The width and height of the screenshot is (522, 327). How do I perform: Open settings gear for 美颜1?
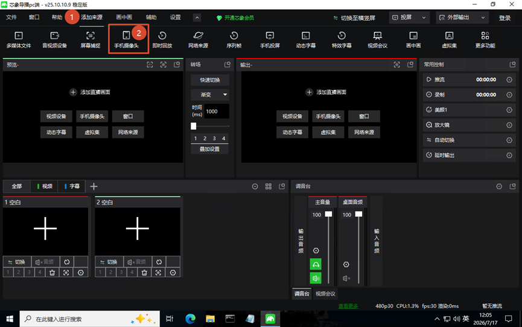click(509, 110)
